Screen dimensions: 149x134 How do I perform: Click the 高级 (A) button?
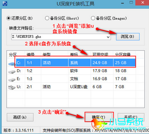(20, 117)
